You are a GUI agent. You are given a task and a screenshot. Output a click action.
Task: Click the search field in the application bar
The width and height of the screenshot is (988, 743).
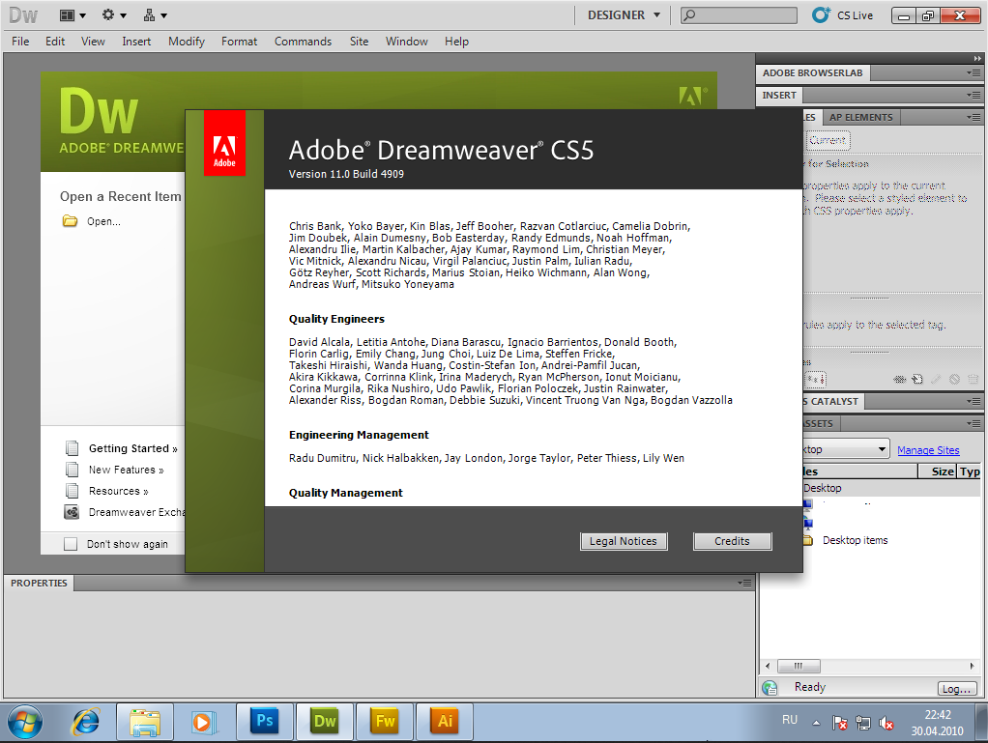click(x=739, y=15)
